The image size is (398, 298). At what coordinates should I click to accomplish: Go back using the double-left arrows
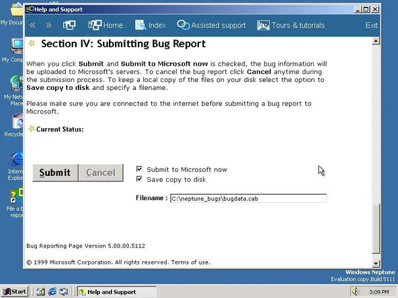pyautogui.click(x=32, y=25)
